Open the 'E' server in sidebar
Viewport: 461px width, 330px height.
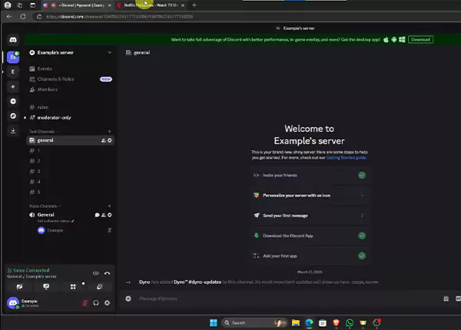[x=13, y=71]
